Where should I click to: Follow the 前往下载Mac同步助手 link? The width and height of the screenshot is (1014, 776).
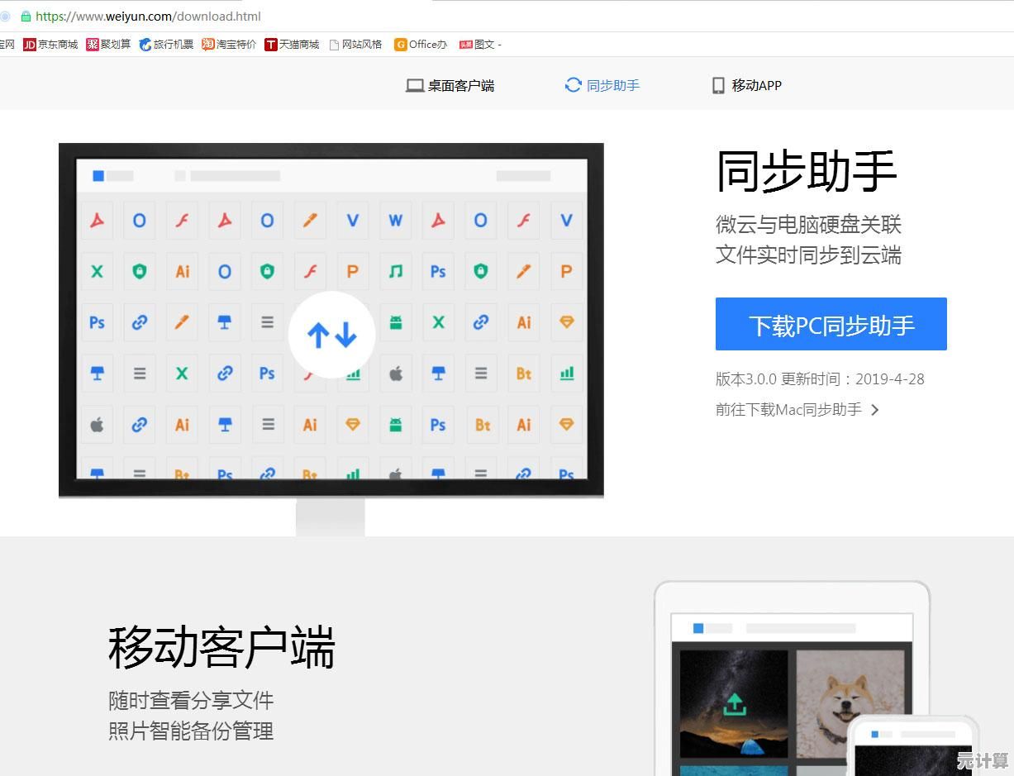point(788,409)
